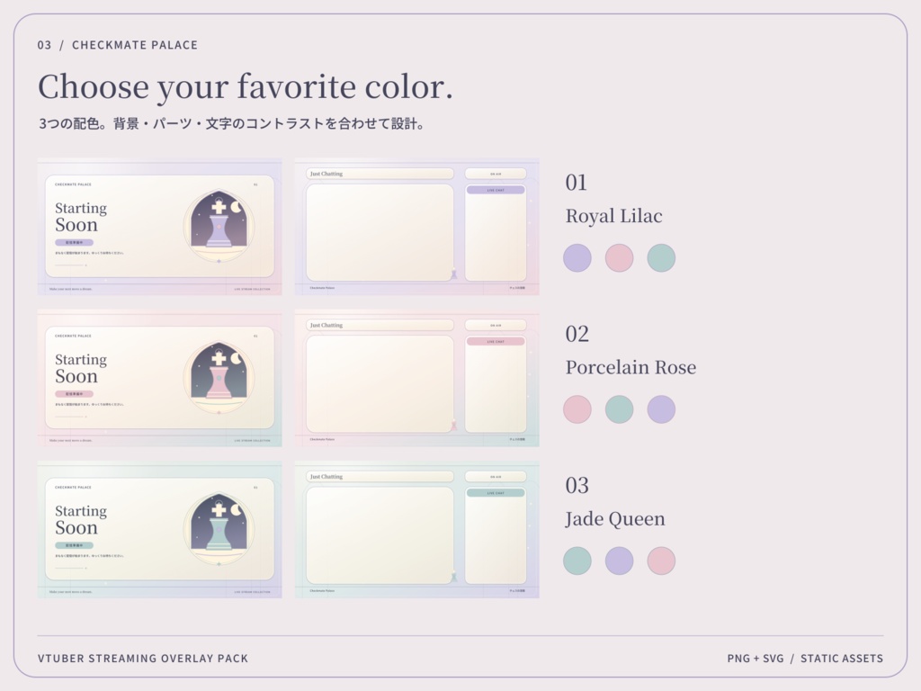The image size is (921, 691).
Task: Select the lilac swatch under Porcelain Rose
Action: 661,409
